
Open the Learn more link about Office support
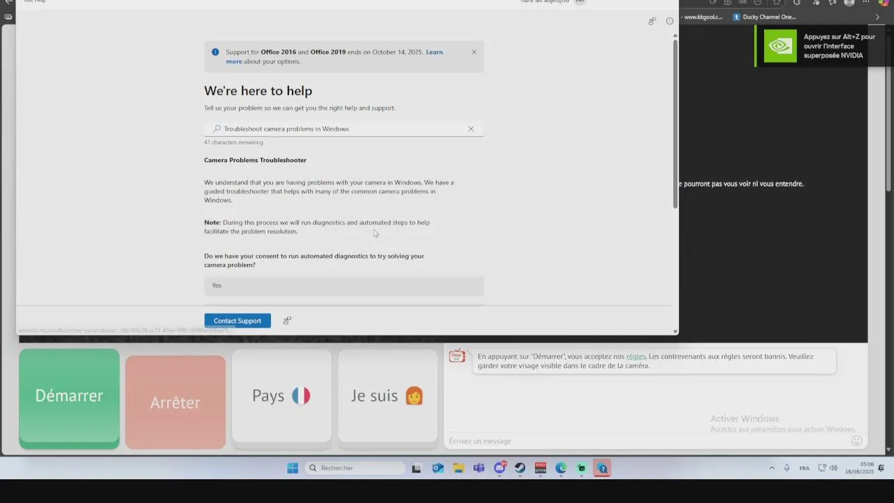335,57
